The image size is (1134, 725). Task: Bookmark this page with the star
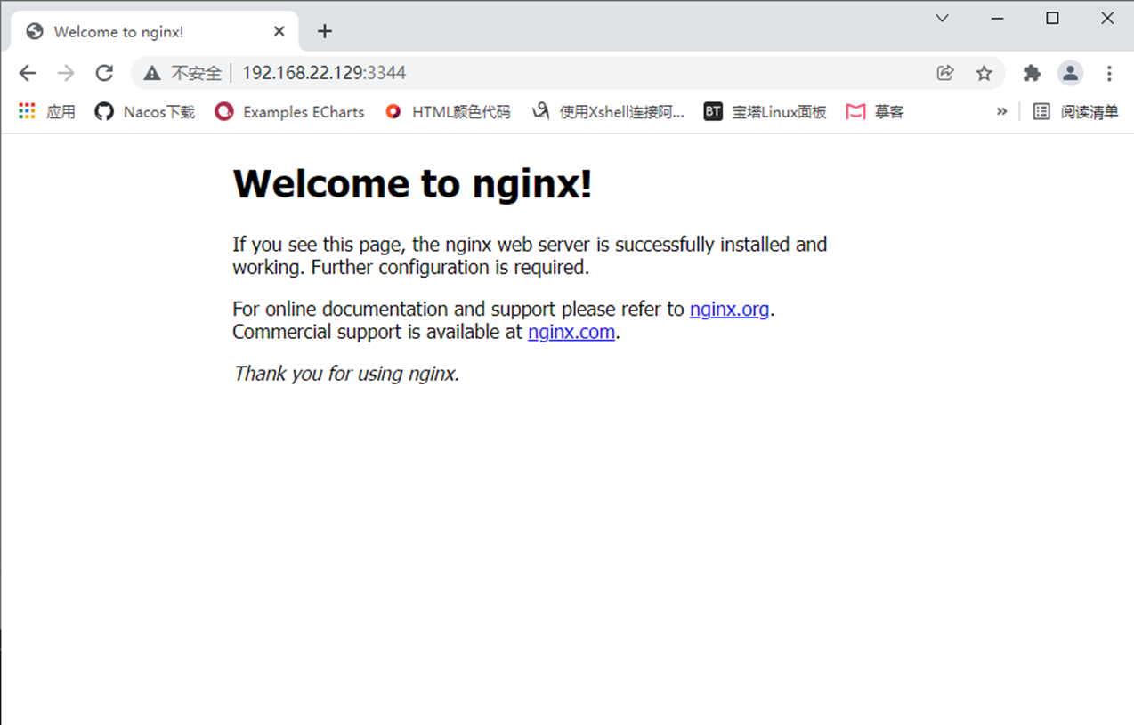pyautogui.click(x=984, y=73)
